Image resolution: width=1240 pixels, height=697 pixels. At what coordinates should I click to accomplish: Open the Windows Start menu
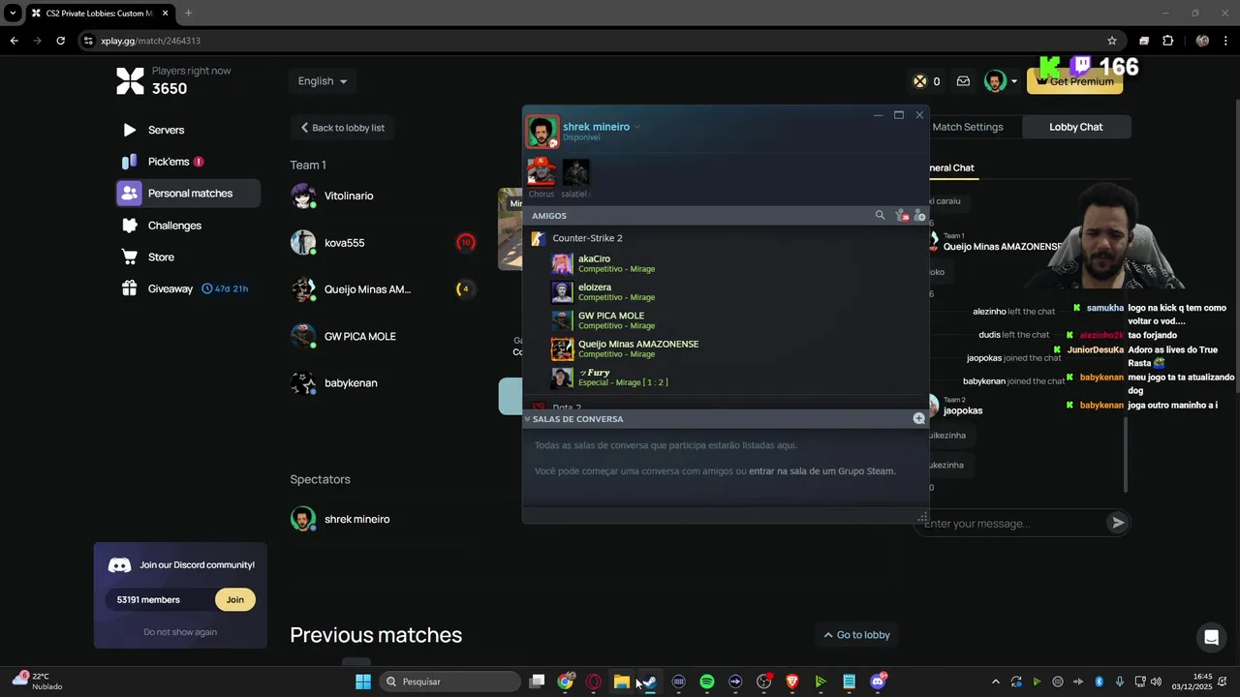(x=363, y=682)
